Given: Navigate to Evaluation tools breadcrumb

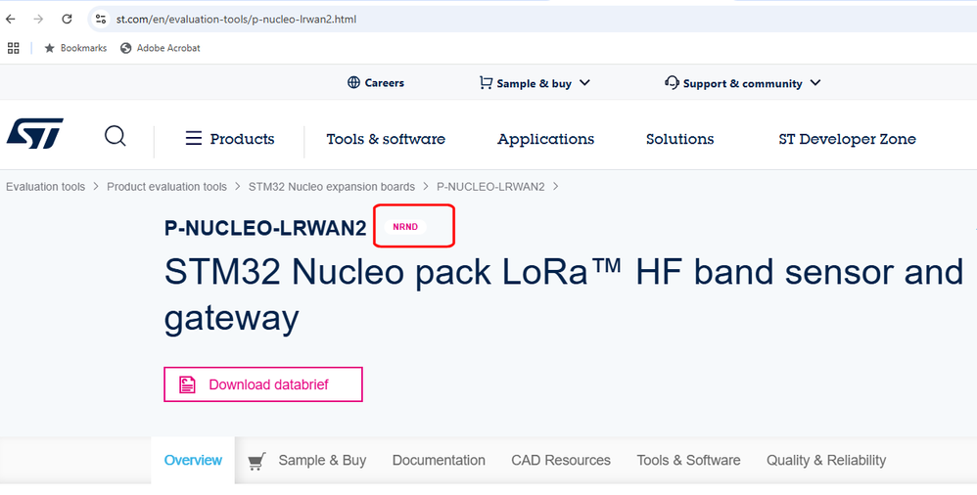Looking at the screenshot, I should 45,187.
